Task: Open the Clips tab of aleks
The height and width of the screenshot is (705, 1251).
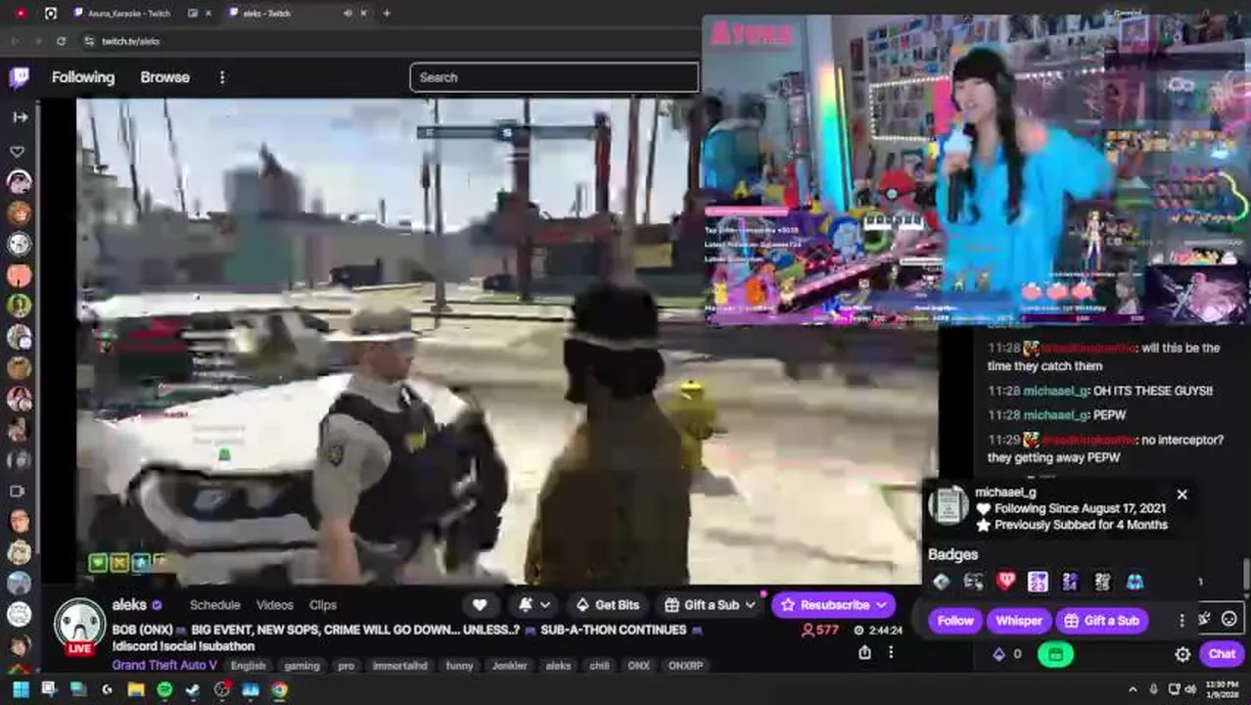Action: [x=323, y=605]
